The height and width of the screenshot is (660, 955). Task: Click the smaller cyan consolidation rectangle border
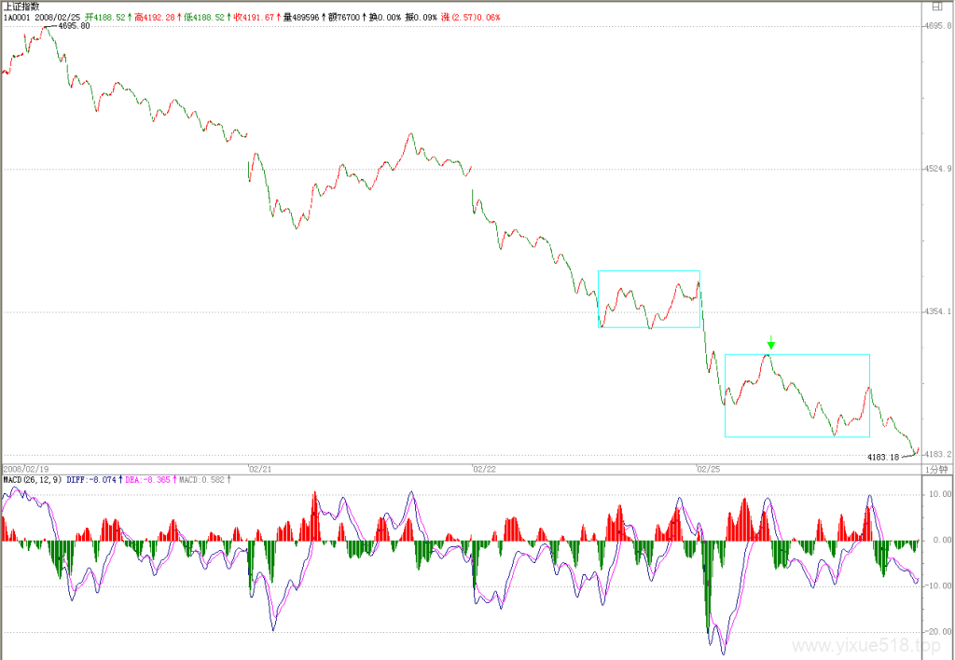tap(649, 271)
